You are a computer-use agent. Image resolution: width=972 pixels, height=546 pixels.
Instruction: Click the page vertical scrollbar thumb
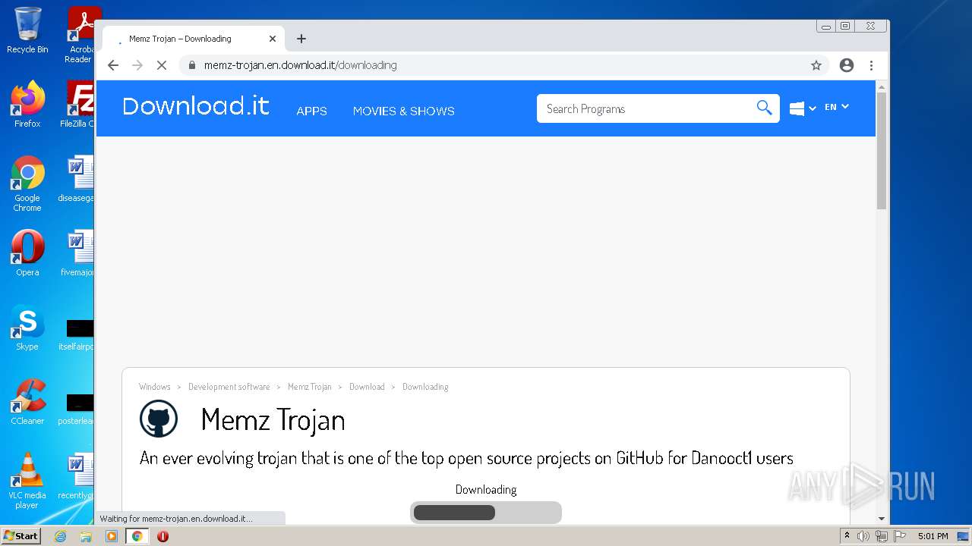(x=882, y=150)
